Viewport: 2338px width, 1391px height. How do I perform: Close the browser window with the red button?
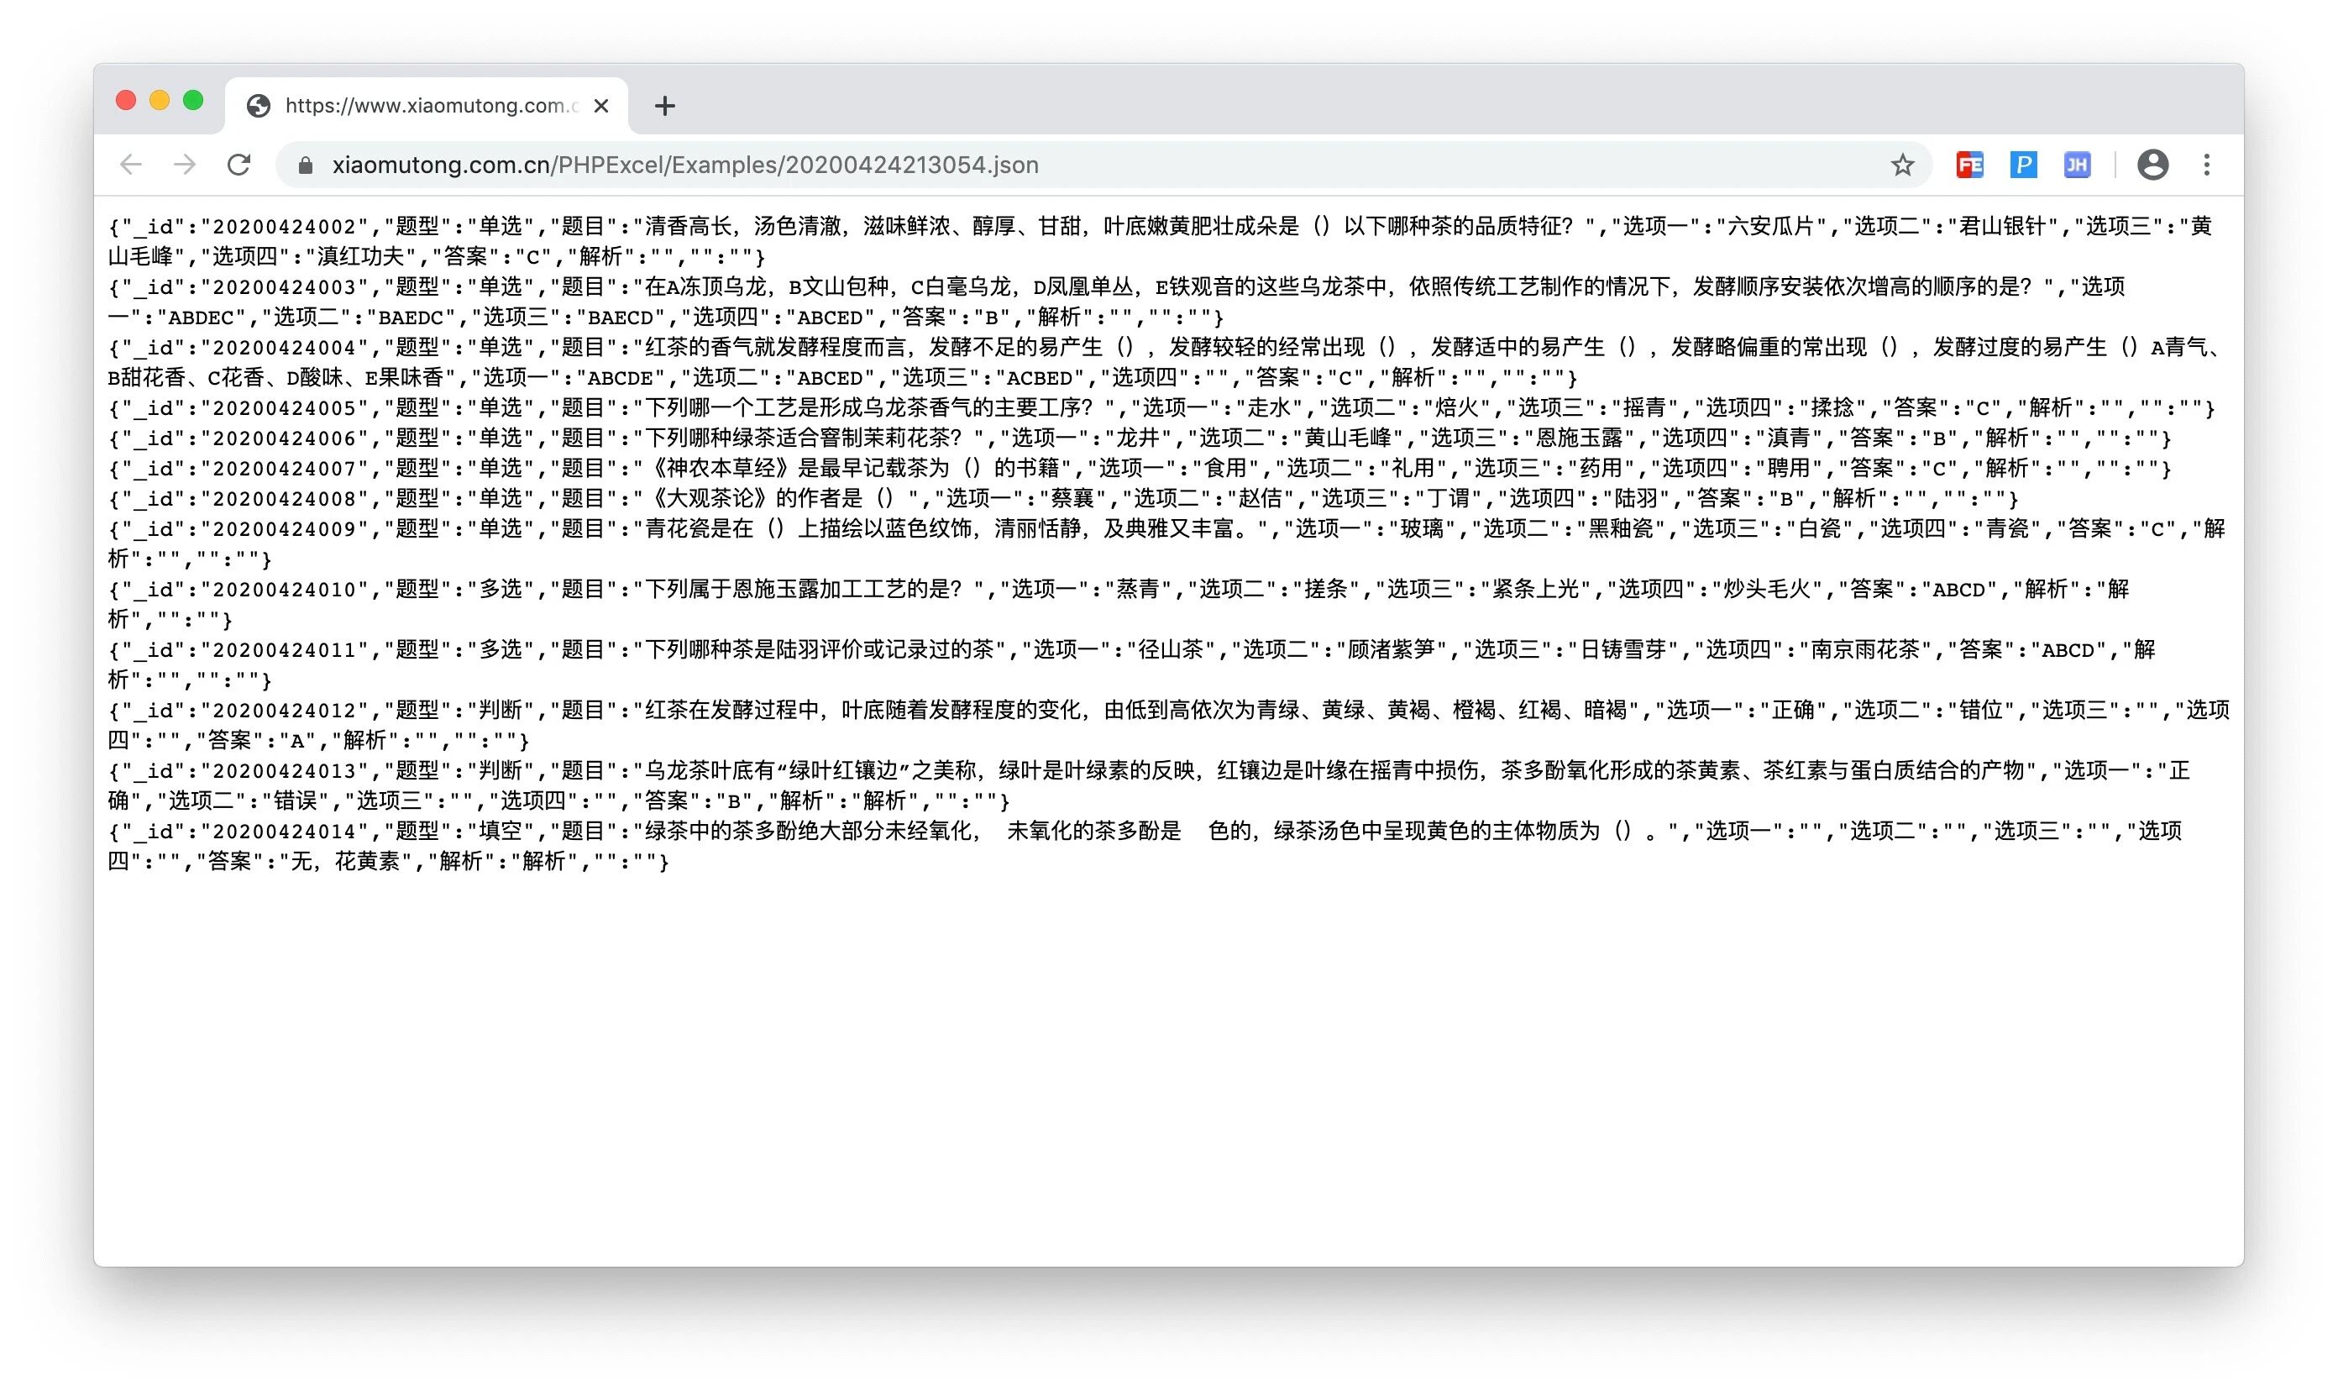(x=126, y=100)
